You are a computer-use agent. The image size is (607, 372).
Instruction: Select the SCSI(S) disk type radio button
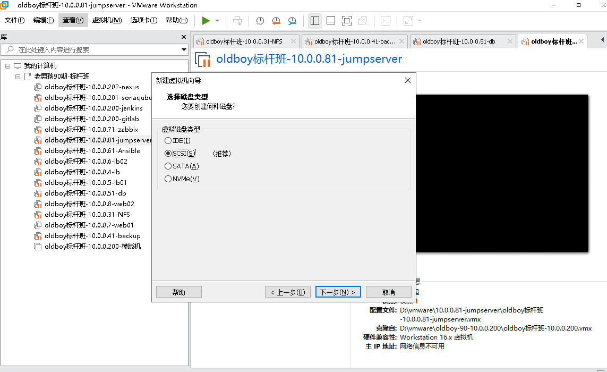point(168,154)
